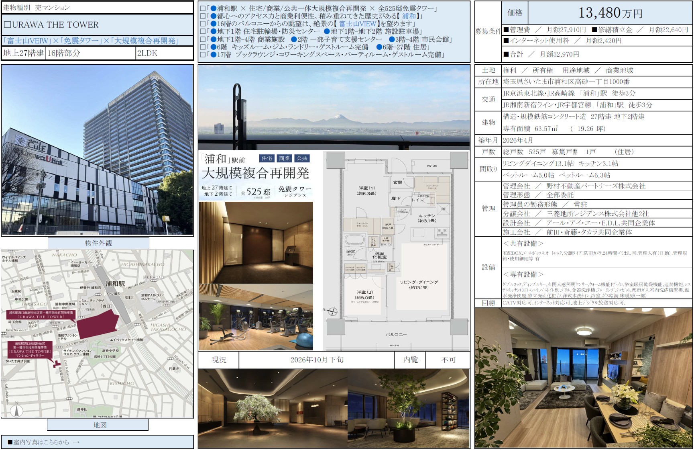Click the 13,480万円 price field
The width and height of the screenshot is (694, 450).
click(x=610, y=13)
